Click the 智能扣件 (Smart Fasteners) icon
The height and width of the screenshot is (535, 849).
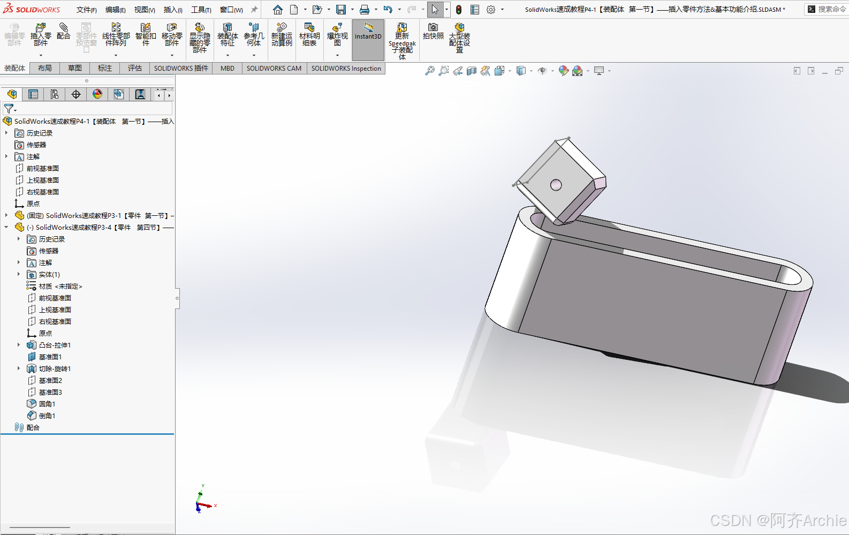146,34
